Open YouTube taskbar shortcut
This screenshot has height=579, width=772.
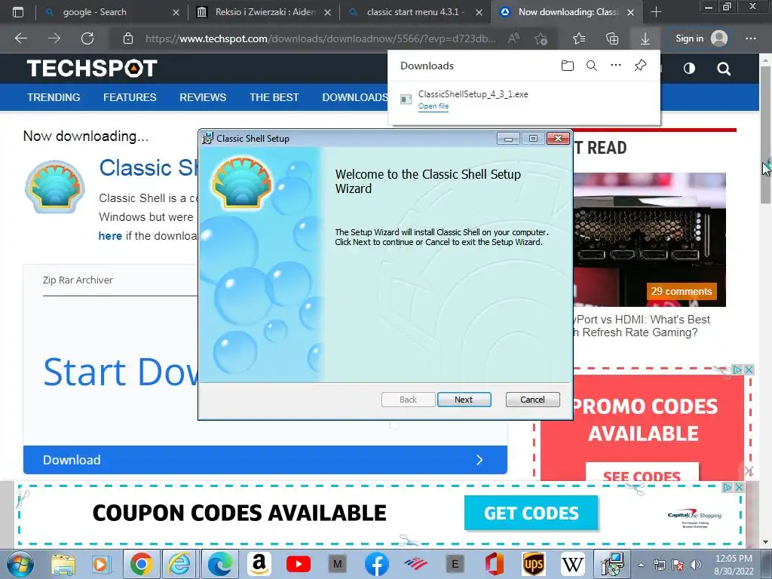(x=299, y=564)
